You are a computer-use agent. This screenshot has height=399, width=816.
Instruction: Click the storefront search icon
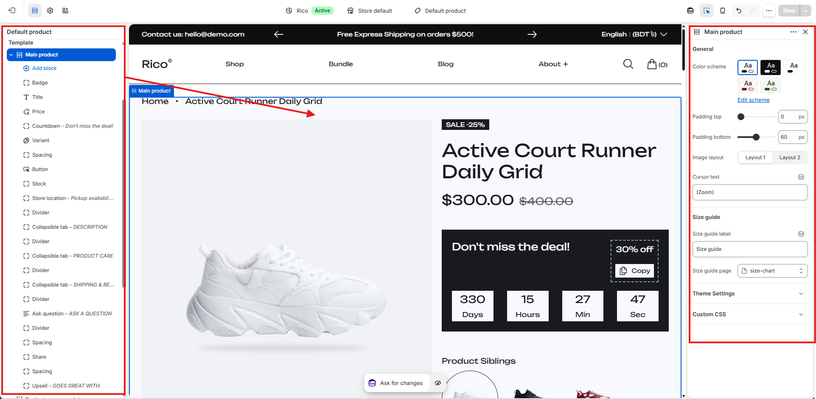pyautogui.click(x=628, y=64)
